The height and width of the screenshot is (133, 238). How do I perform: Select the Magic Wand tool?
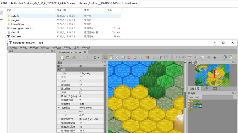(x=141, y=57)
